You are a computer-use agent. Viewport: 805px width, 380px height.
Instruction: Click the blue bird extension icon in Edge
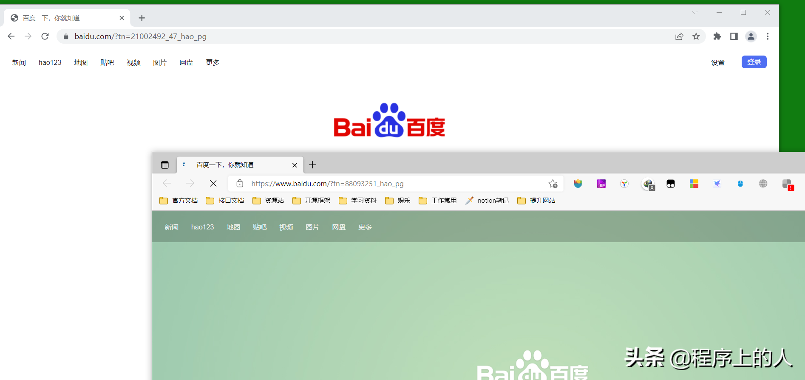pyautogui.click(x=717, y=184)
